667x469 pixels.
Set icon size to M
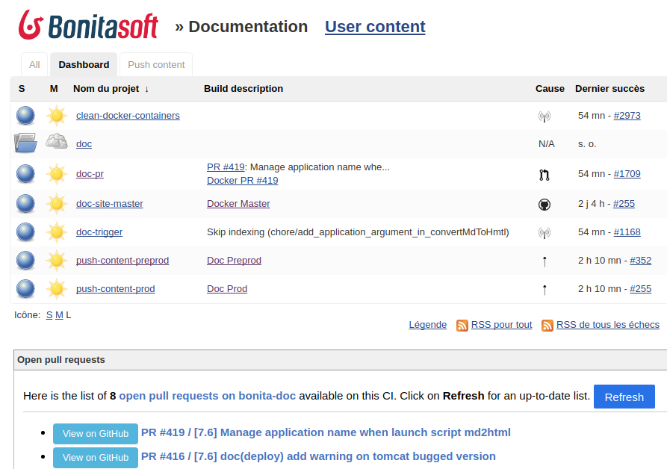(59, 315)
